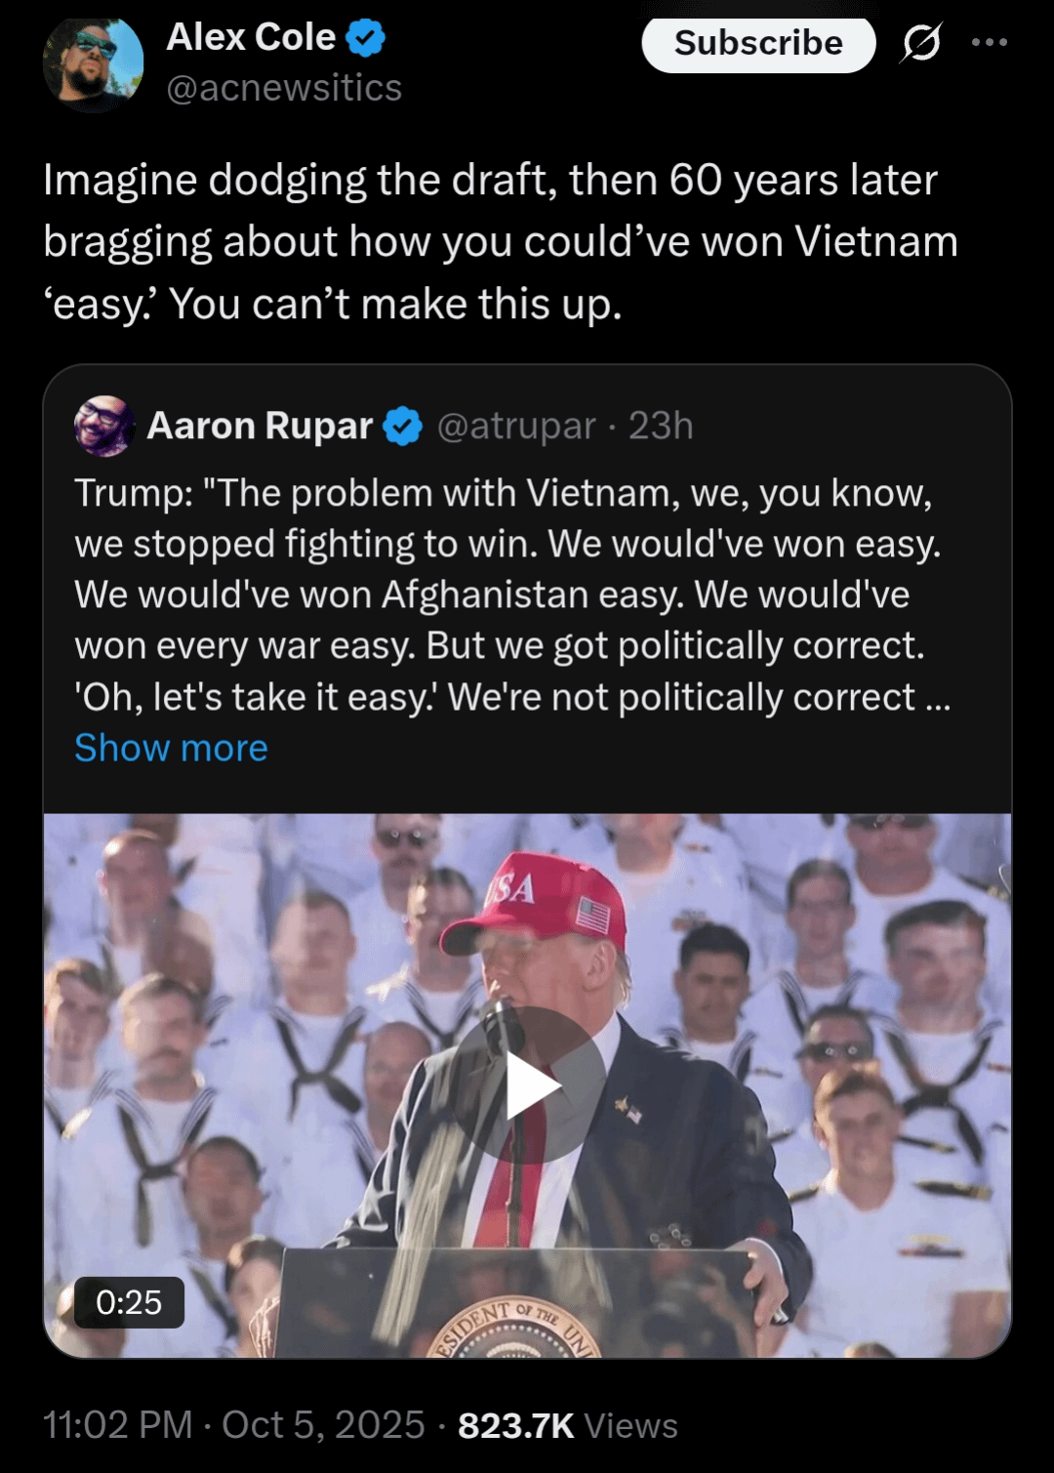Open Alex Cole's profile avatar
1054x1473 pixels.
(x=93, y=63)
